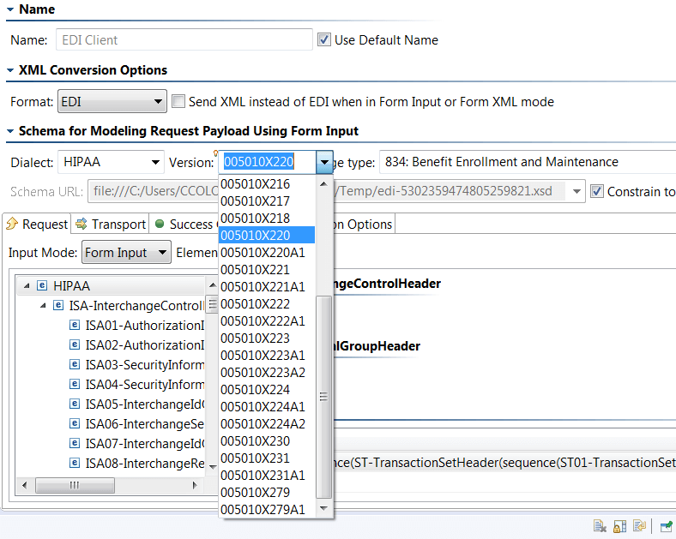Select version 005010X216 from list
This screenshot has height=539, width=676.
coord(267,184)
